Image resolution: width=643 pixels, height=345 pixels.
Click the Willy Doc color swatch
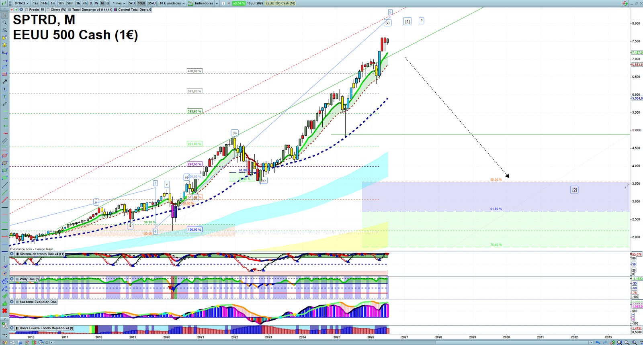click(x=17, y=279)
